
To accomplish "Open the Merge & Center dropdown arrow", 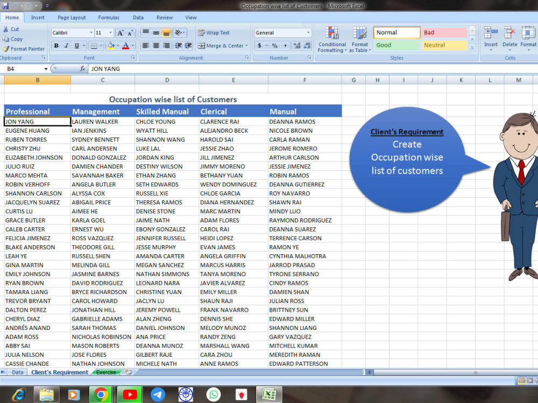I will 246,46.
